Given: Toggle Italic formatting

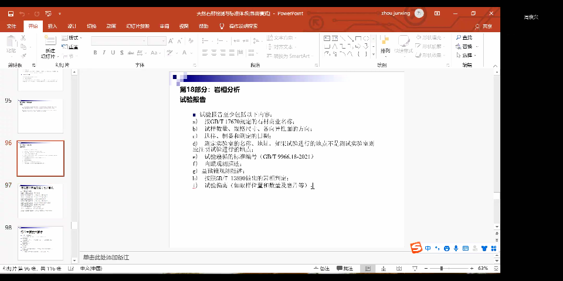Looking at the screenshot, I should pyautogui.click(x=104, y=53).
